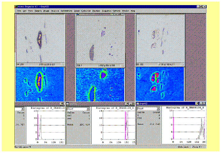Select the left pseudo-color image with elongated blob

point(40,84)
